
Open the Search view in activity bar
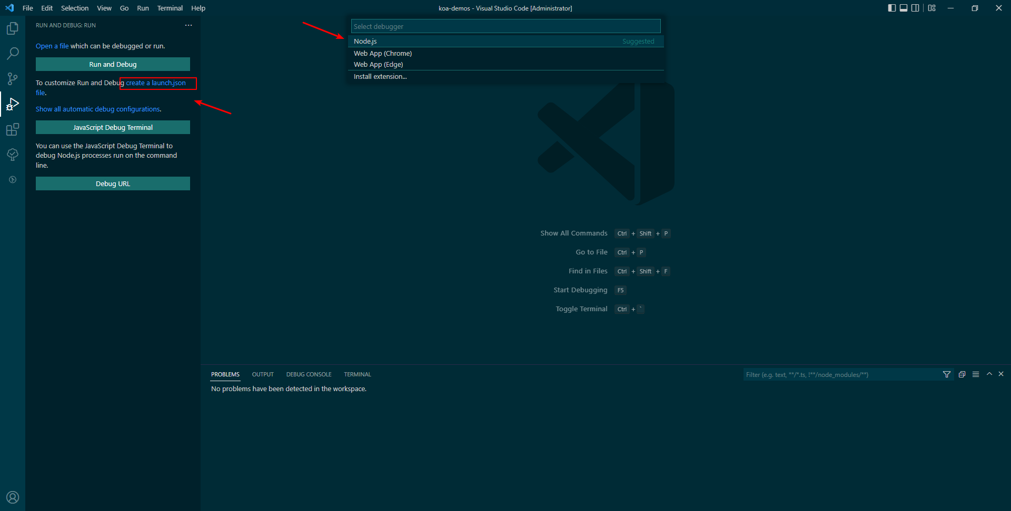click(13, 54)
